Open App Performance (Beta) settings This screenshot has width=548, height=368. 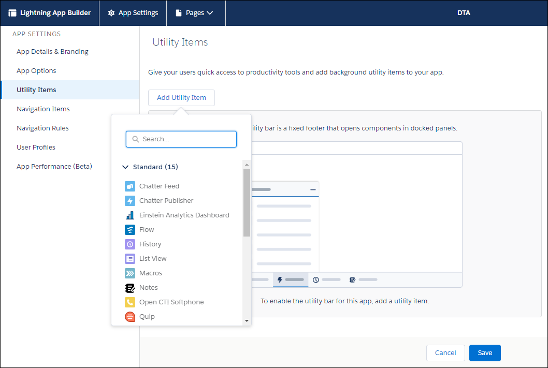click(54, 167)
